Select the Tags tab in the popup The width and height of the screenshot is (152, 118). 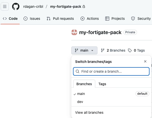pyautogui.click(x=102, y=84)
